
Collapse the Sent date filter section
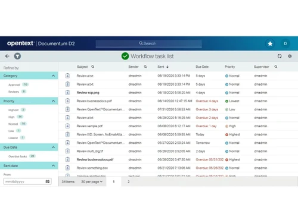[53, 166]
